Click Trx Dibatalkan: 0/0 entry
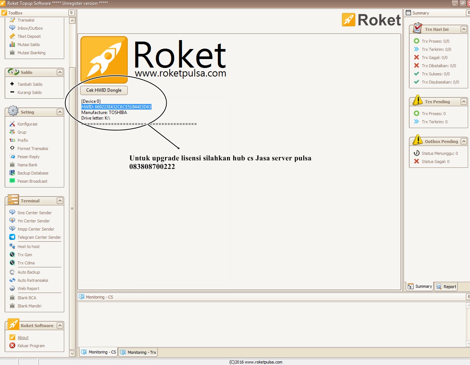Image resolution: width=470 pixels, height=365 pixels. coord(439,66)
